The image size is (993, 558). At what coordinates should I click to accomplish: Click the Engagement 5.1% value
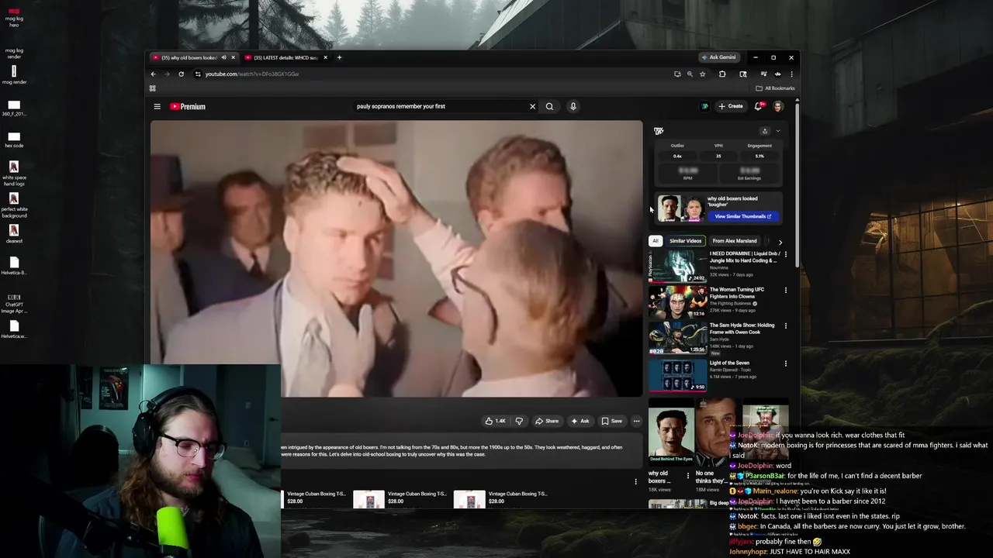click(759, 156)
